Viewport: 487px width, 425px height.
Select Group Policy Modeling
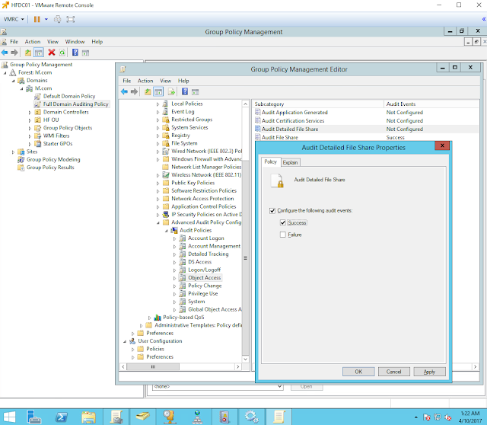click(53, 159)
